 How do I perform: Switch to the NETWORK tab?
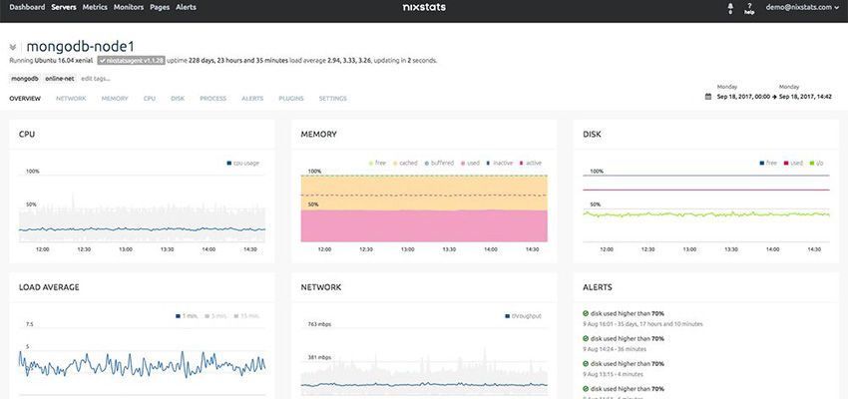point(71,99)
